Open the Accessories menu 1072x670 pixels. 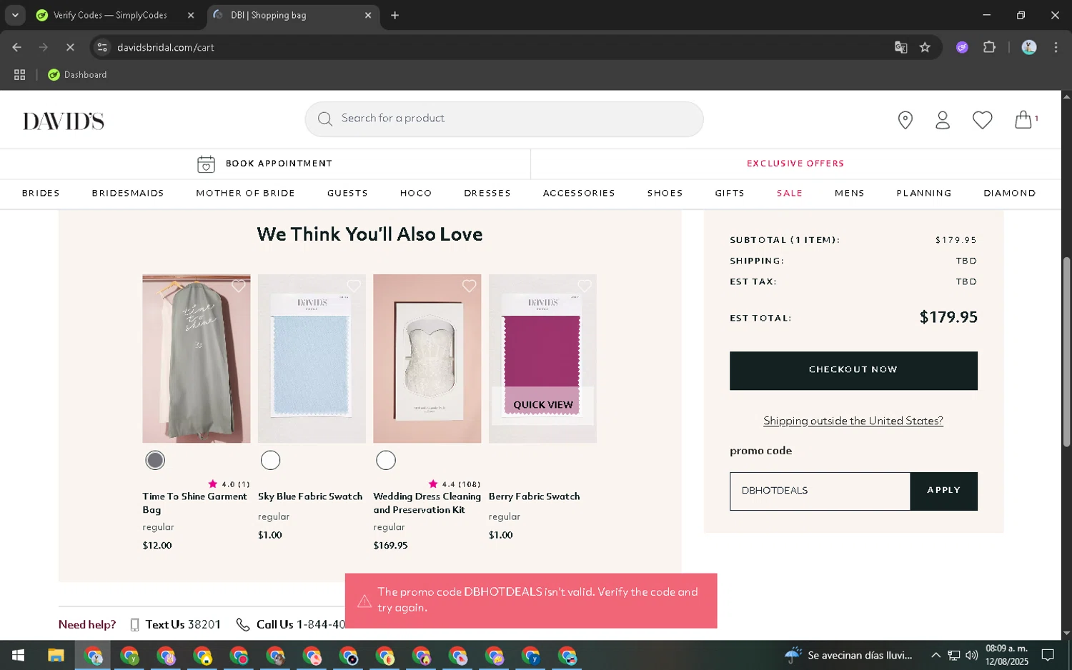[579, 194]
